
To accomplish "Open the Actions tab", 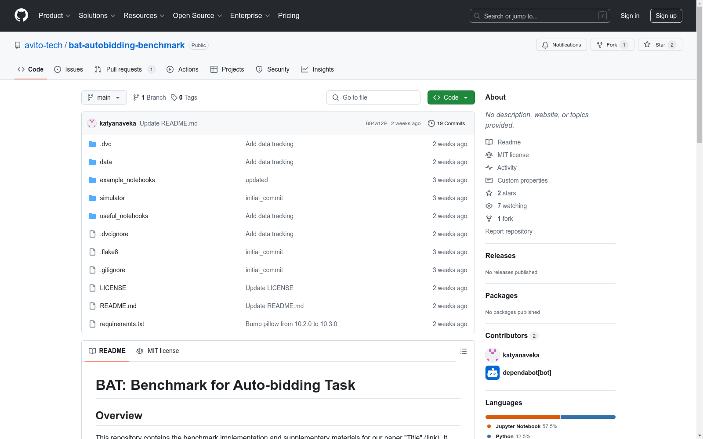I will coord(182,69).
